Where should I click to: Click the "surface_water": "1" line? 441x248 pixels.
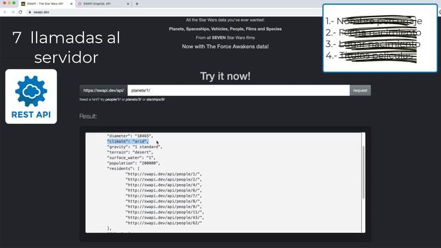tap(131, 158)
